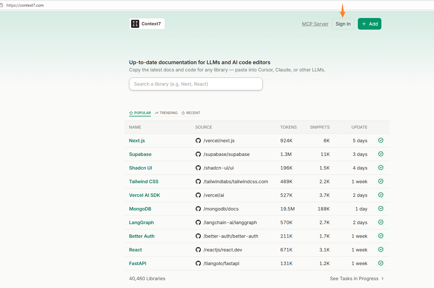Click the site info icon in address bar

[1, 5]
